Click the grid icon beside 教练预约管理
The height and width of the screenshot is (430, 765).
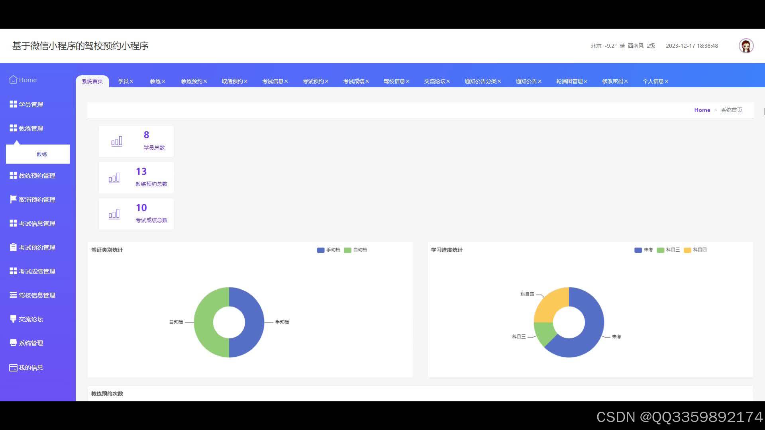click(x=13, y=175)
